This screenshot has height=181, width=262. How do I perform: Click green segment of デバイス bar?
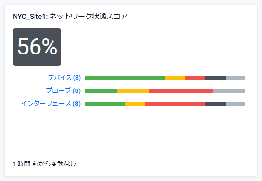coord(125,78)
